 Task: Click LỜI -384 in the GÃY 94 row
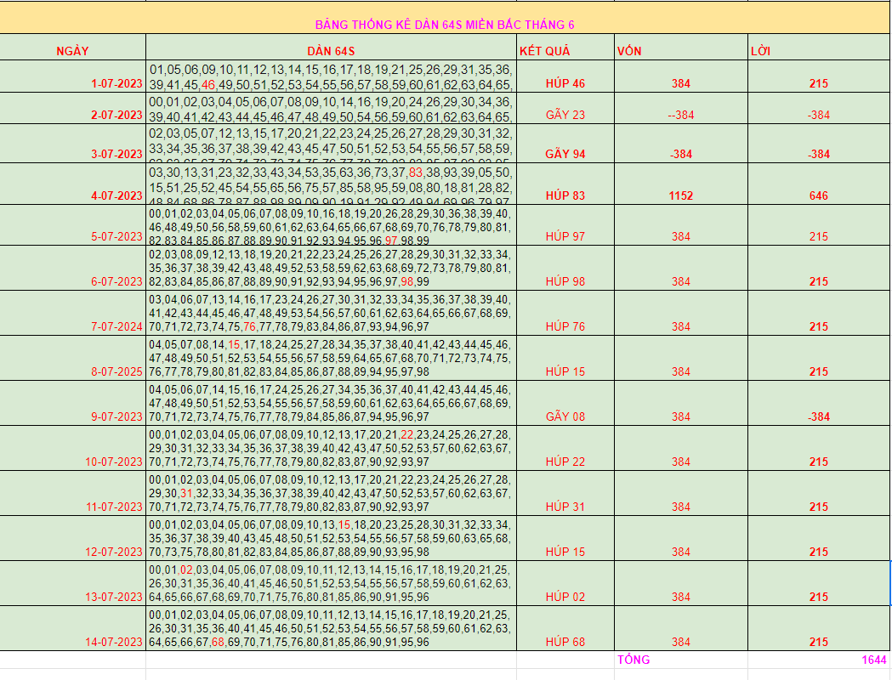819,144
